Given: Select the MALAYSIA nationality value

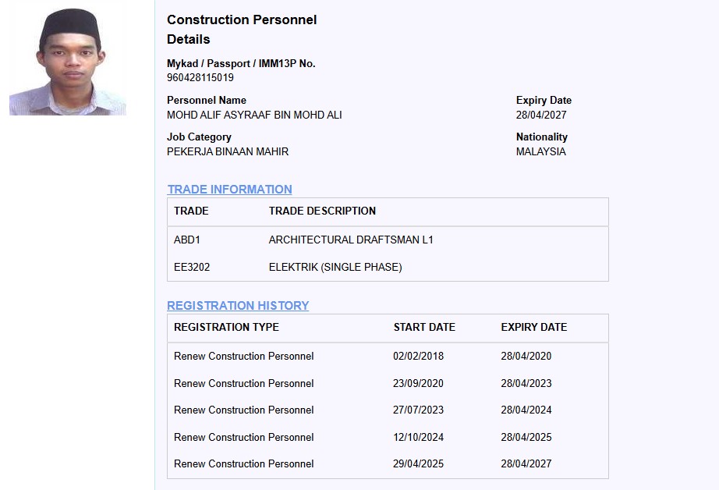Looking at the screenshot, I should 540,151.
